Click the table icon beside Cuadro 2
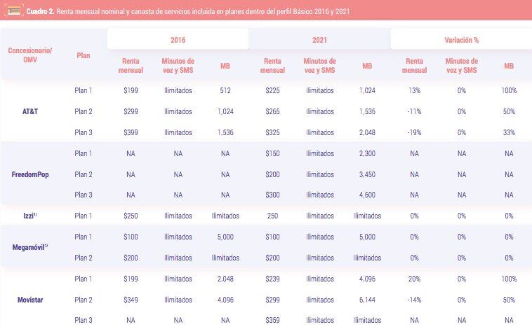Image resolution: width=532 pixels, height=327 pixels. (x=13, y=11)
